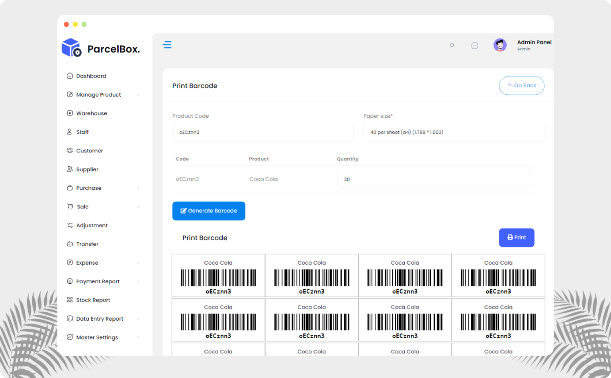
Task: Expand the Manage Product submenu
Action: (x=139, y=95)
